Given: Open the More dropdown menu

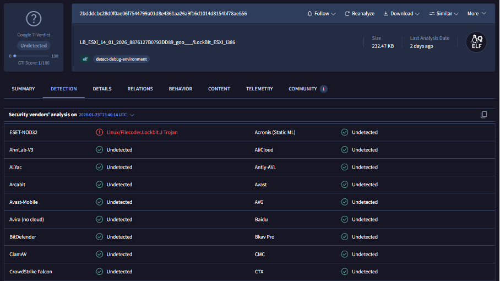Looking at the screenshot, I should (477, 14).
